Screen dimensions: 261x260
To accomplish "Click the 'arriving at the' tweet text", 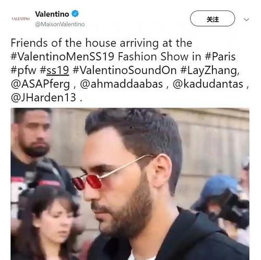I will tap(156, 43).
